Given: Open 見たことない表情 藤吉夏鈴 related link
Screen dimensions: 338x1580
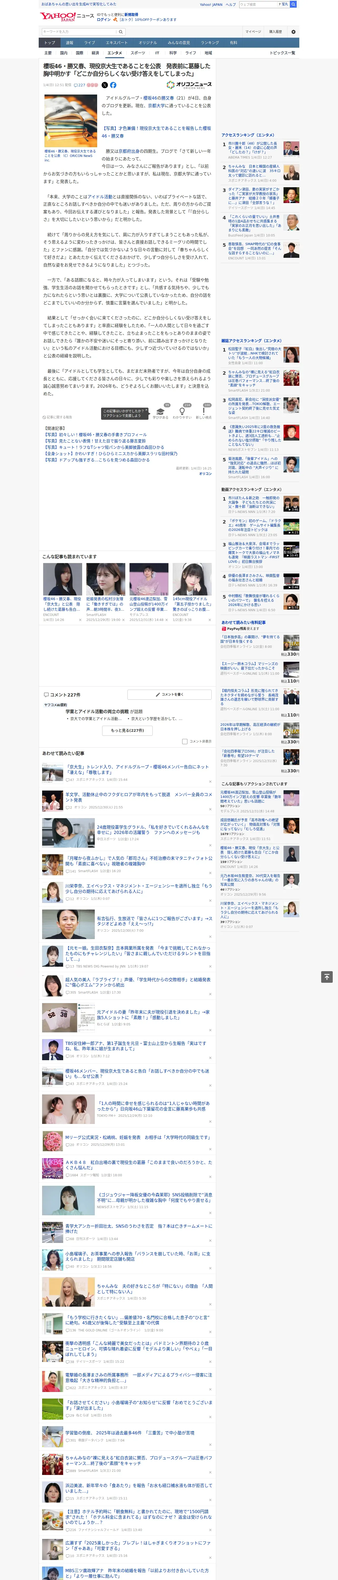Looking at the screenshot, I should click(x=95, y=441).
